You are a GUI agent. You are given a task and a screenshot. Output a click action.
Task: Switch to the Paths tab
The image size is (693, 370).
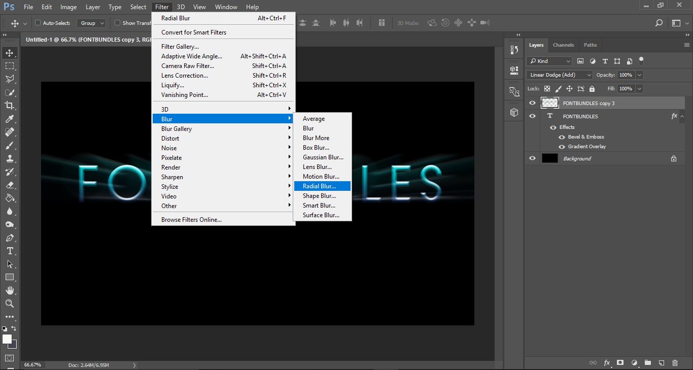590,45
